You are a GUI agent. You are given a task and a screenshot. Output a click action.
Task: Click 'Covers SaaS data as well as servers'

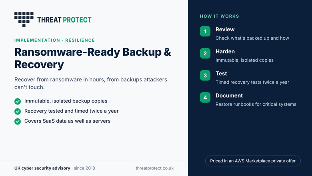pyautogui.click(x=67, y=121)
